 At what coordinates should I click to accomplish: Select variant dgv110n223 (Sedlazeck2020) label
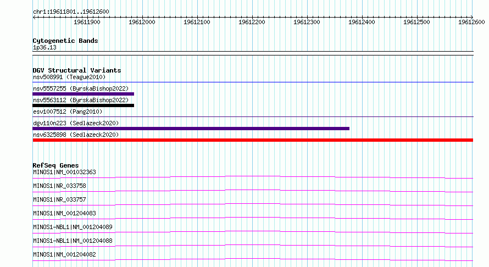76,123
